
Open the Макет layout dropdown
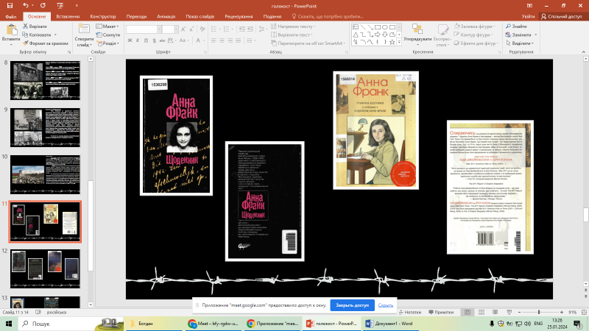click(x=107, y=26)
